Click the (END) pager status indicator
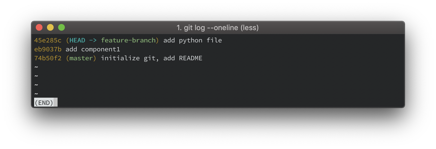Image resolution: width=436 pixels, height=149 pixels. pyautogui.click(x=44, y=103)
